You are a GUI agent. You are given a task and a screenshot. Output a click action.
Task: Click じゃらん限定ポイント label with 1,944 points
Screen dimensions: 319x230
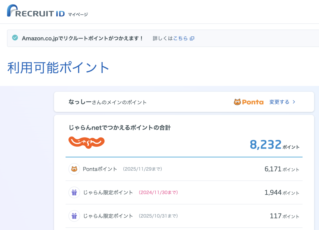tap(108, 193)
